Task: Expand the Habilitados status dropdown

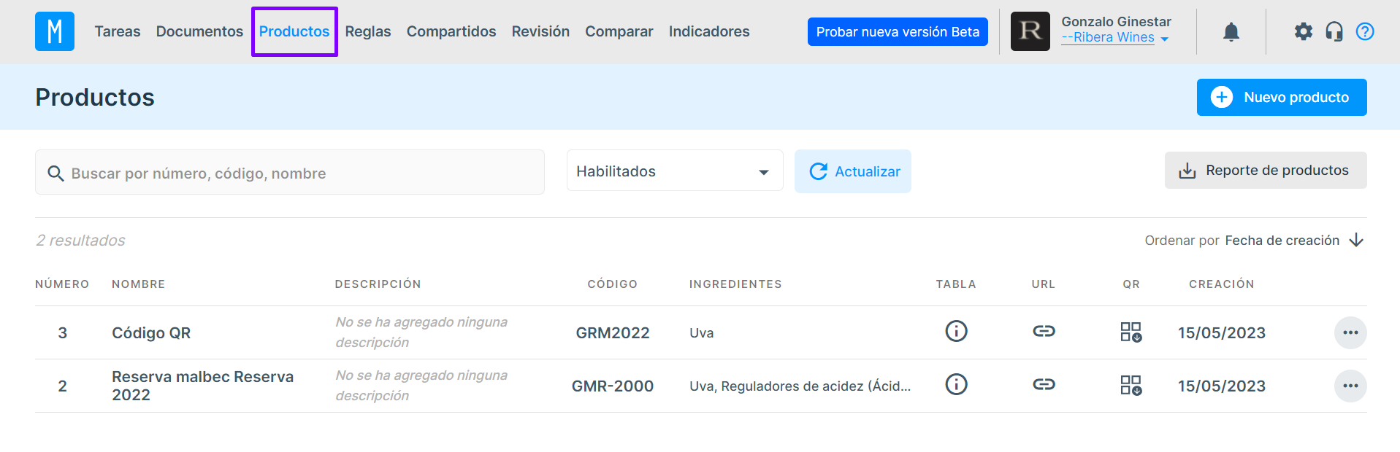Action: (x=674, y=171)
